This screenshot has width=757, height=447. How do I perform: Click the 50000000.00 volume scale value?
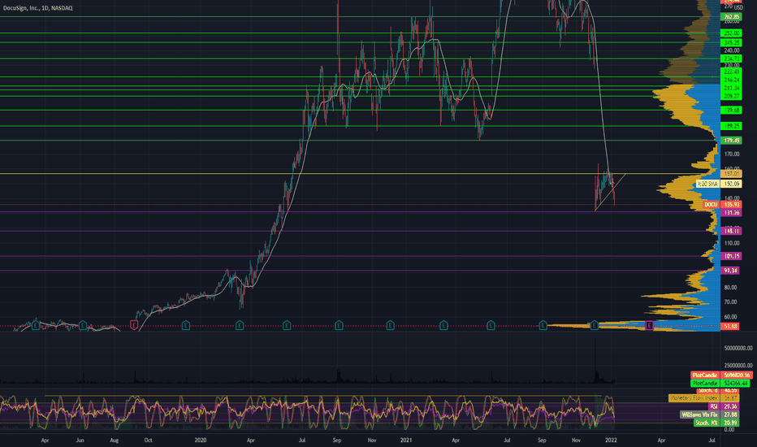[x=738, y=348]
